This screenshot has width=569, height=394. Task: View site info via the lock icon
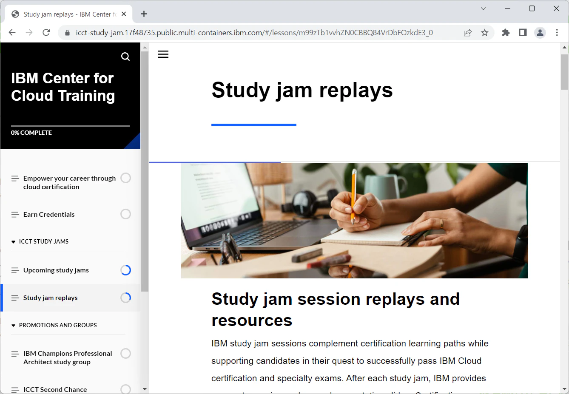pos(67,33)
